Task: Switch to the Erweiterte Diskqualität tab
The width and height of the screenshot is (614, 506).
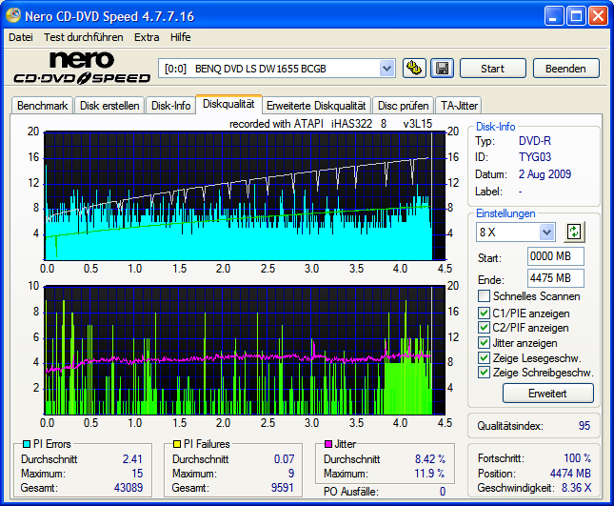Action: 316,106
